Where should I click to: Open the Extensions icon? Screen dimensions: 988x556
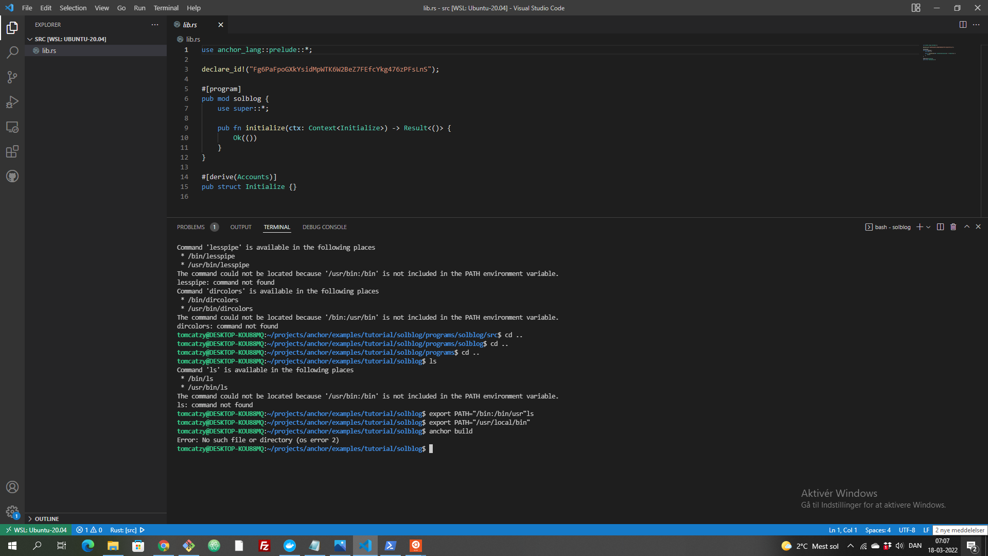pyautogui.click(x=12, y=151)
